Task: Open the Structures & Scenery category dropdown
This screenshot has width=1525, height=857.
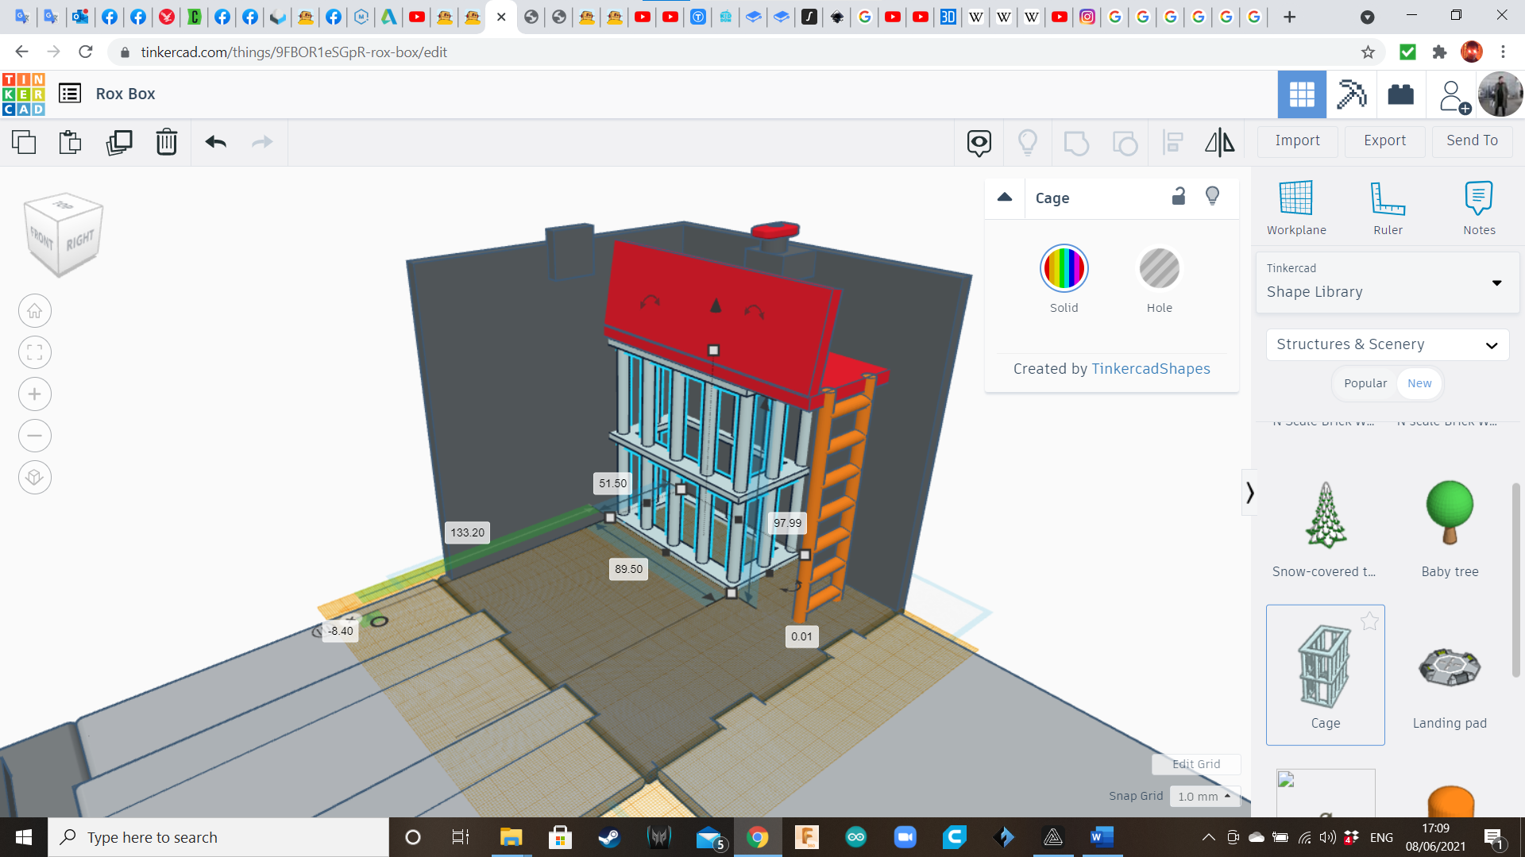Action: point(1387,344)
